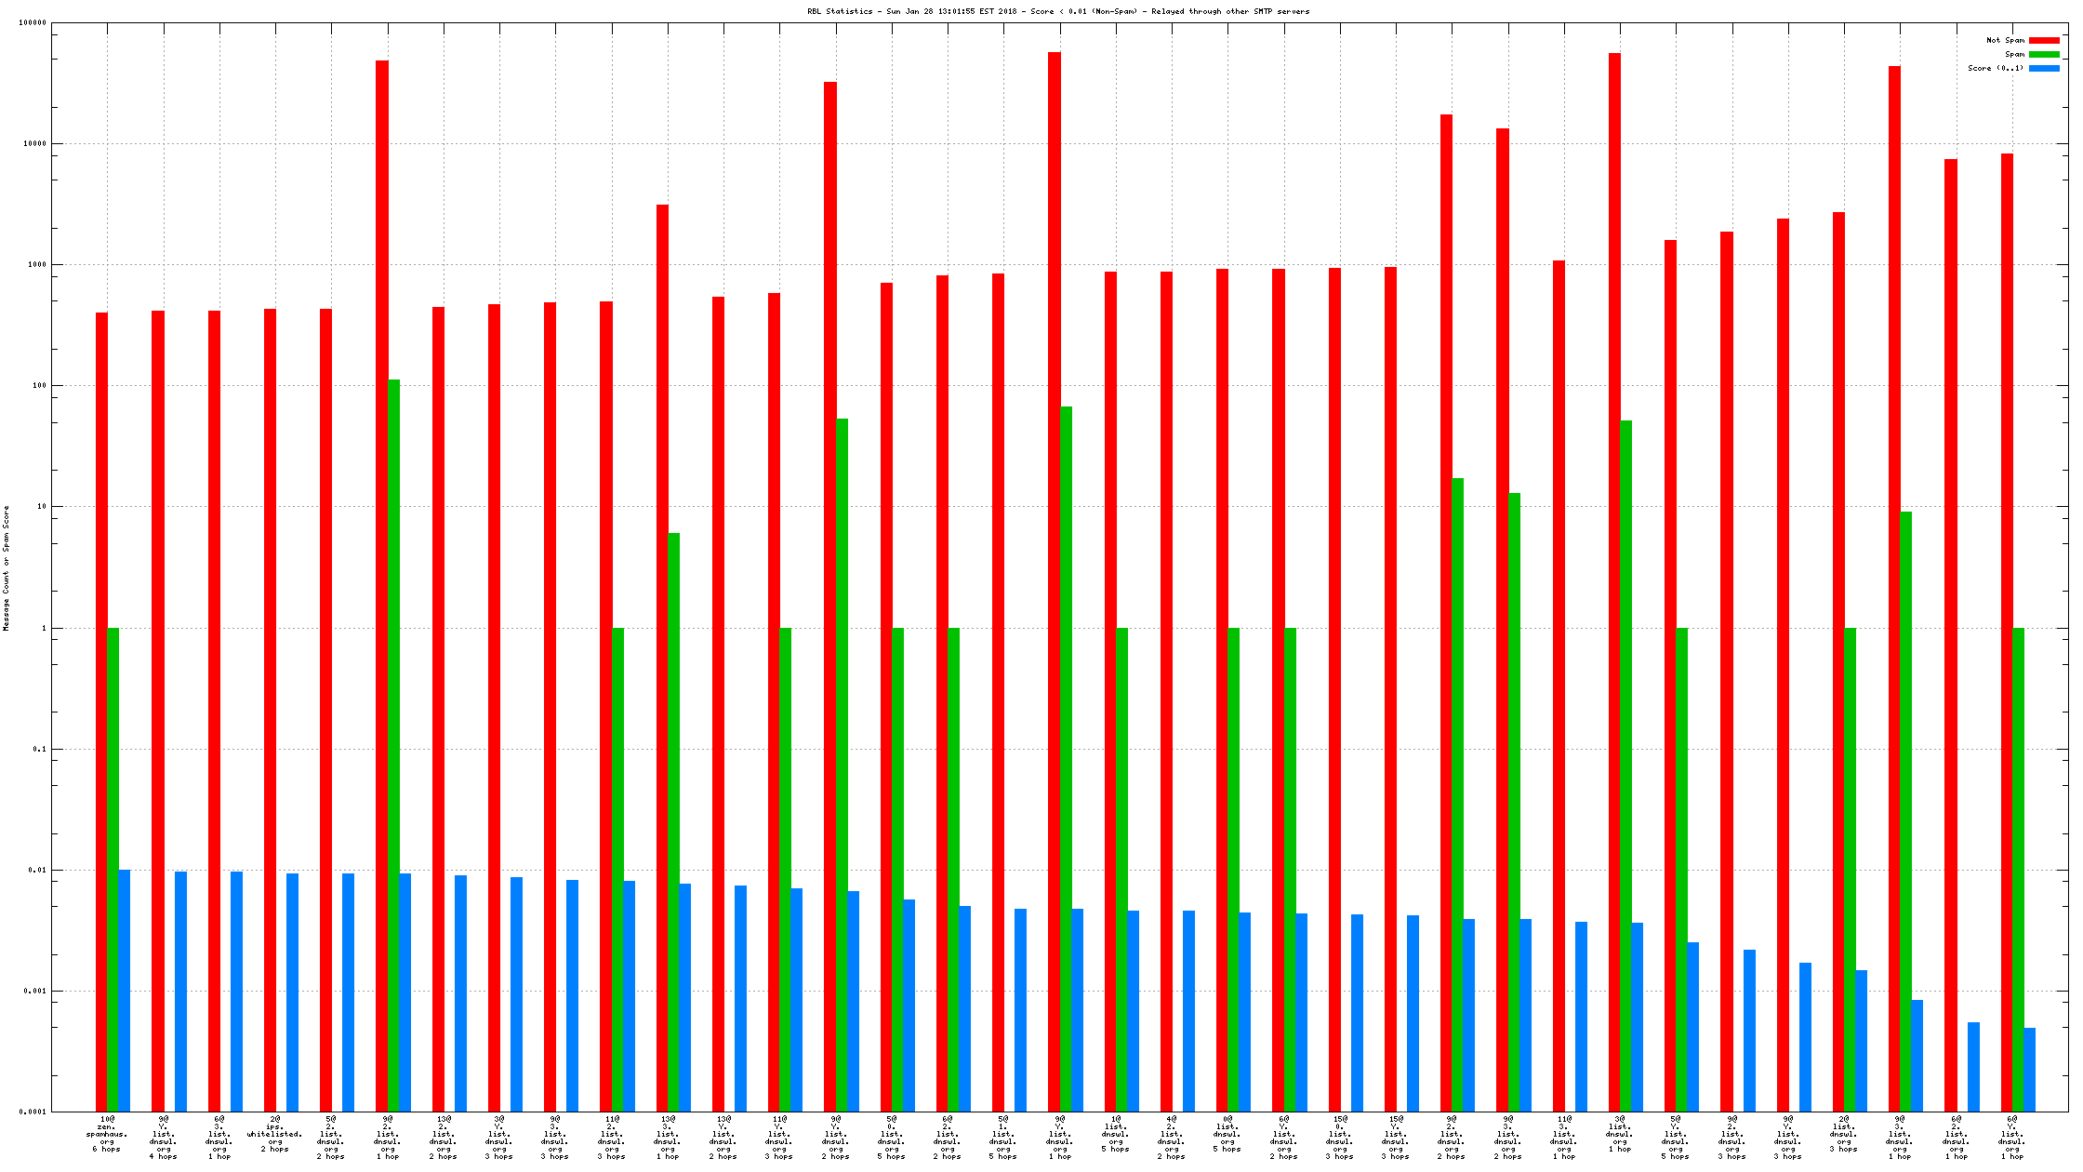Click the zen.spamhaus.org 6 hops axis label
This screenshot has width=2083, height=1172.
[x=107, y=1134]
